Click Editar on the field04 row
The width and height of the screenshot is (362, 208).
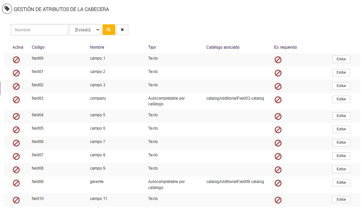coord(341,116)
